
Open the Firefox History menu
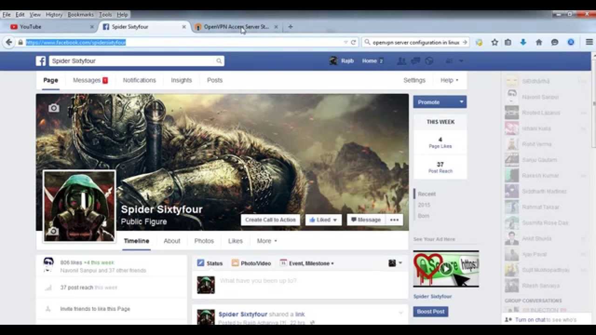pos(54,15)
